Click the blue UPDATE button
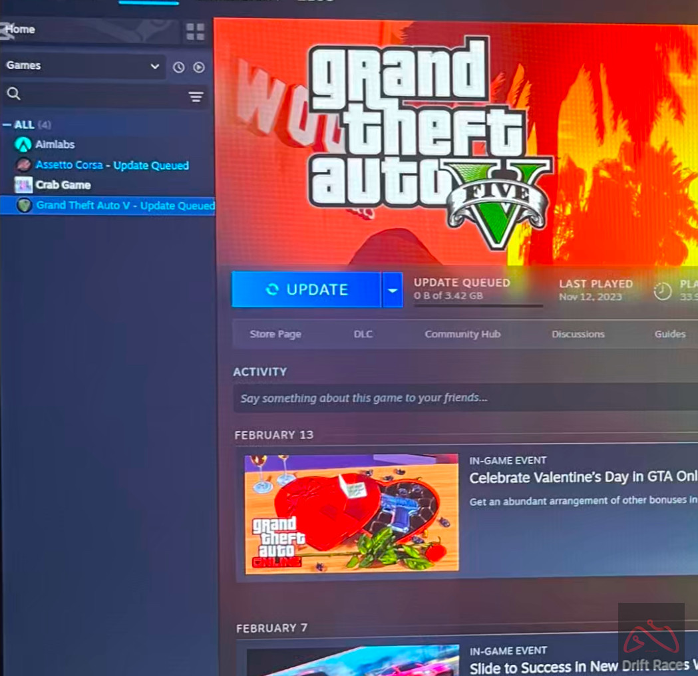This screenshot has height=676, width=698. (x=306, y=290)
